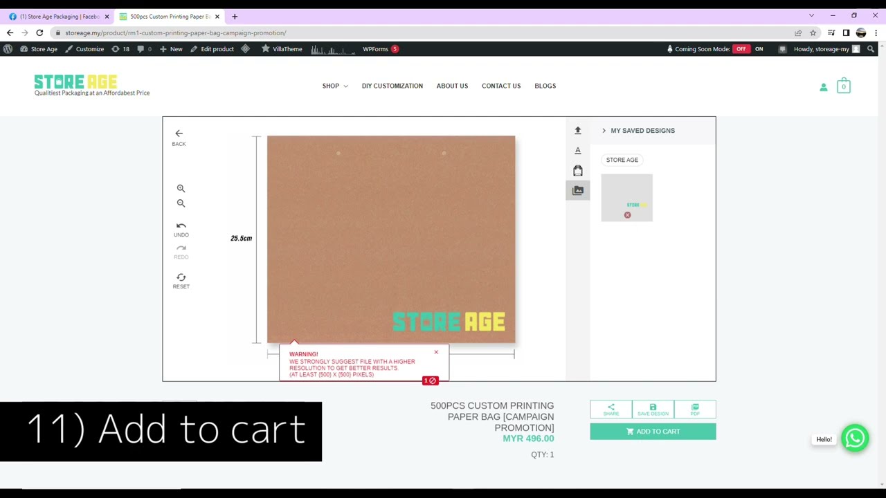Delete the saved Store Age design

[627, 215]
